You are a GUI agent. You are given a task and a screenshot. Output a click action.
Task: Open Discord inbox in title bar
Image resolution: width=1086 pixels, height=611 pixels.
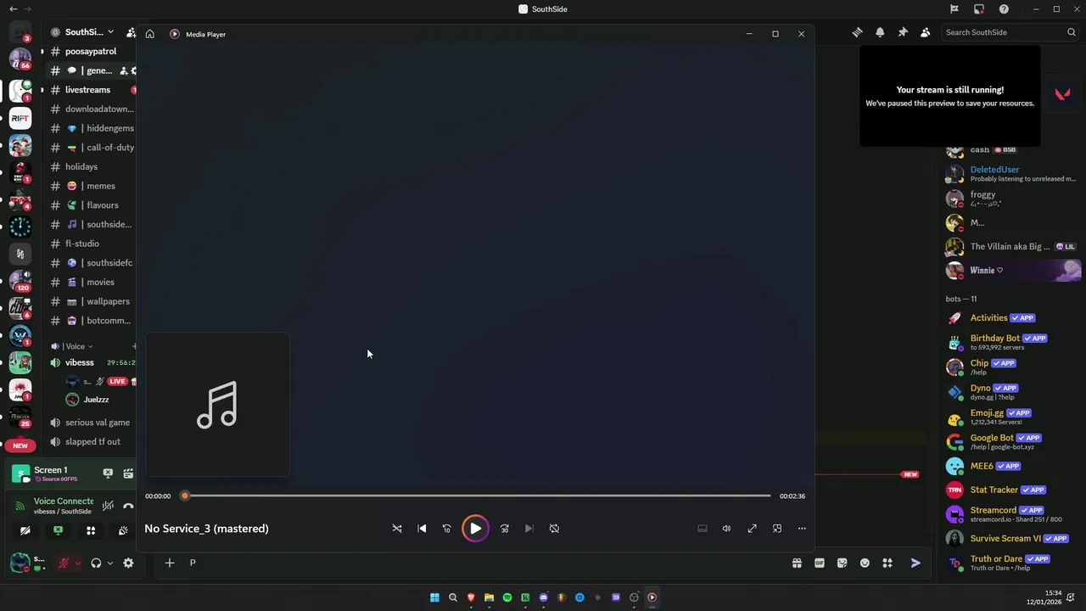tap(979, 9)
